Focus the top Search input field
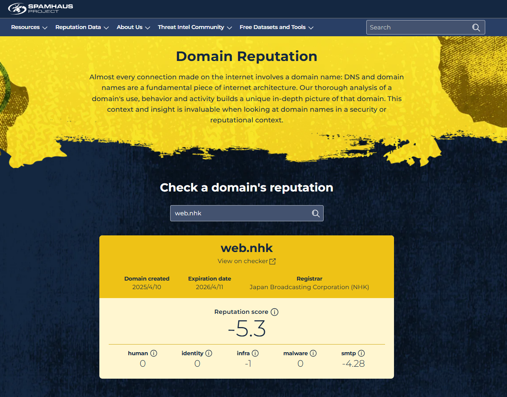The width and height of the screenshot is (507, 397). click(x=418, y=27)
